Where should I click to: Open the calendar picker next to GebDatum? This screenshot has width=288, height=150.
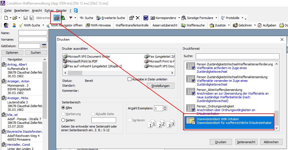44,46
